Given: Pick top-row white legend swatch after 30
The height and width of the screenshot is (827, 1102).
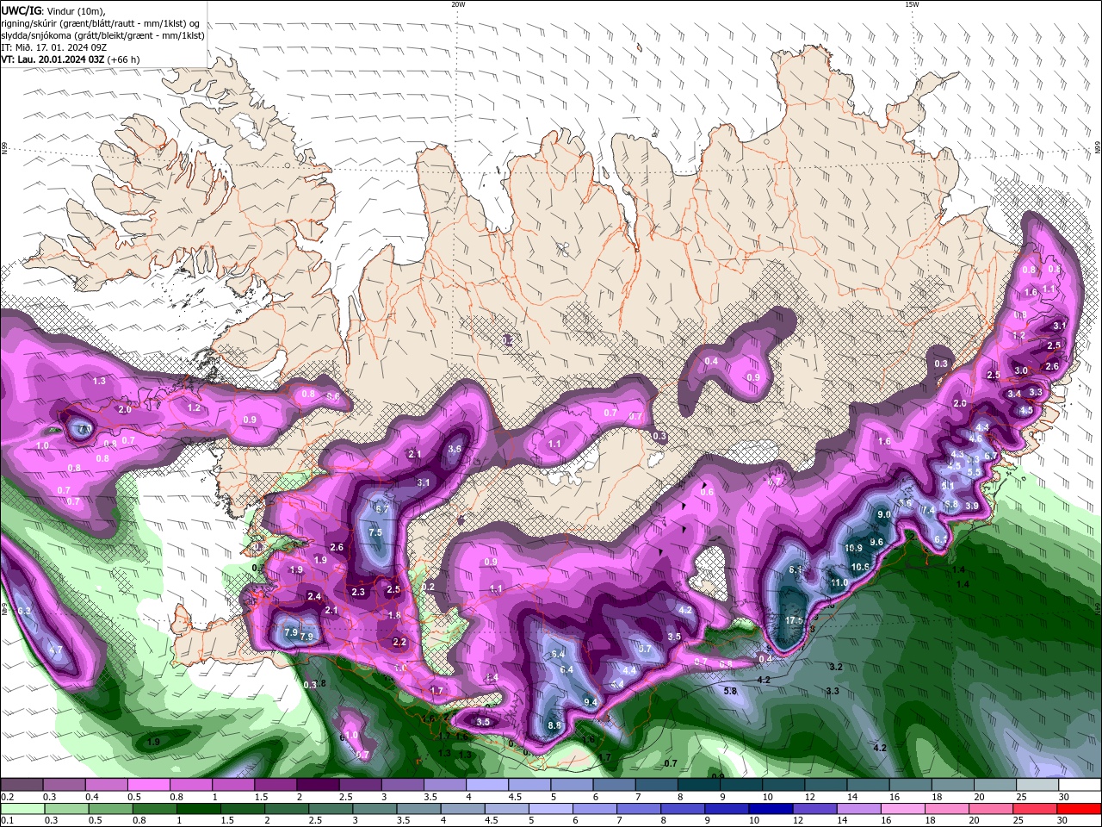Looking at the screenshot, I should (1080, 785).
